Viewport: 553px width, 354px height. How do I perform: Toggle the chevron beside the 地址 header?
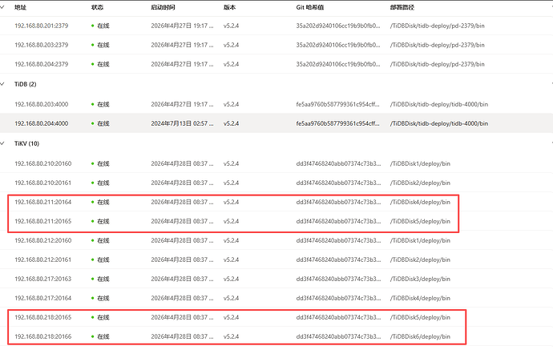tap(2, 7)
